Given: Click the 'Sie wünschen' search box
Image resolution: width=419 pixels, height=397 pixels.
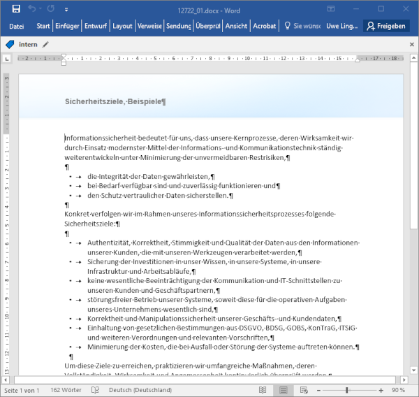Looking at the screenshot, I should [x=302, y=26].
